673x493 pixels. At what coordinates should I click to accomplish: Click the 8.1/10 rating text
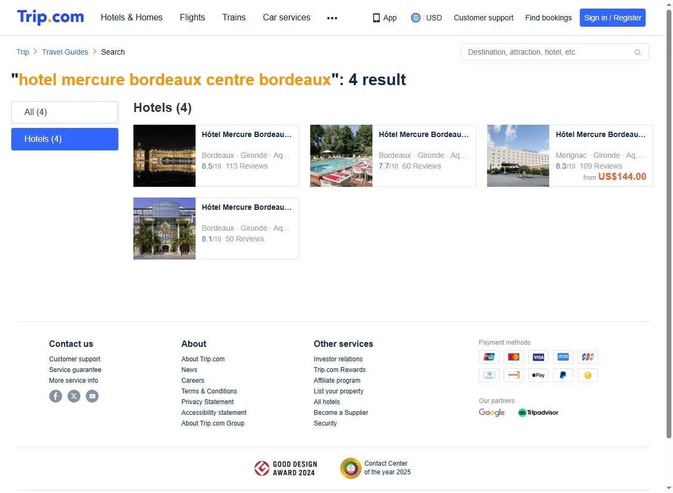tap(211, 239)
